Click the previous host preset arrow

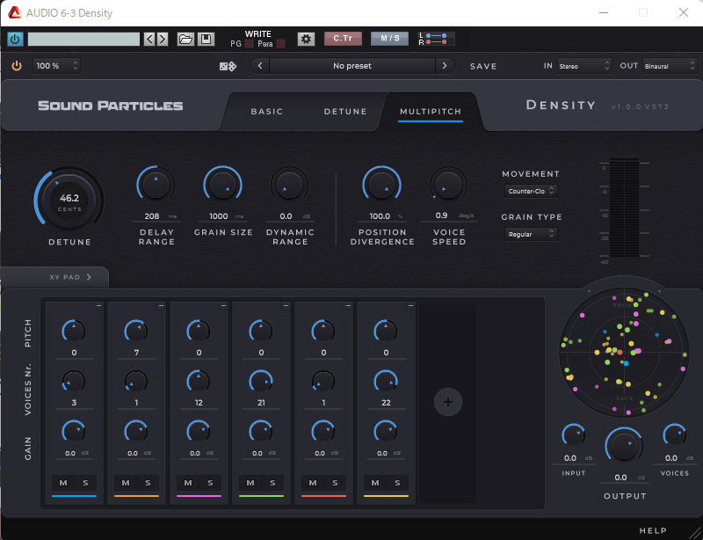(149, 39)
